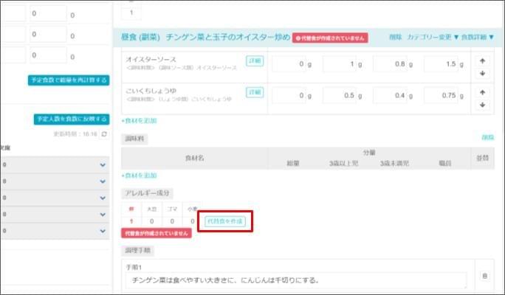Click 削除 link in the 昼食 header

click(x=396, y=37)
